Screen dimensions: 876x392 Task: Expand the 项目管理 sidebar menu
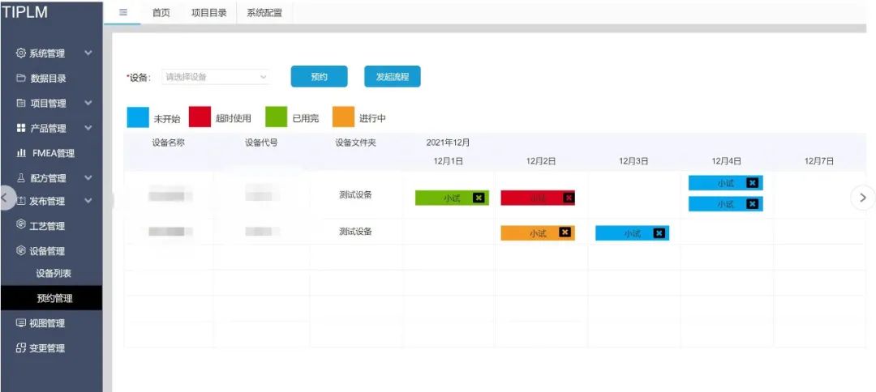click(88, 104)
